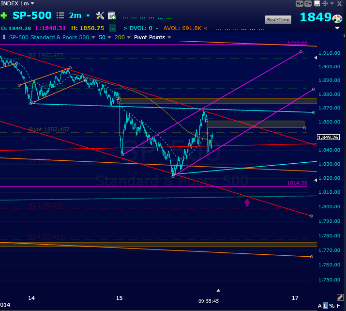The image size is (346, 311).
Task: Open the title bar menu arrow
Action: 332,4
